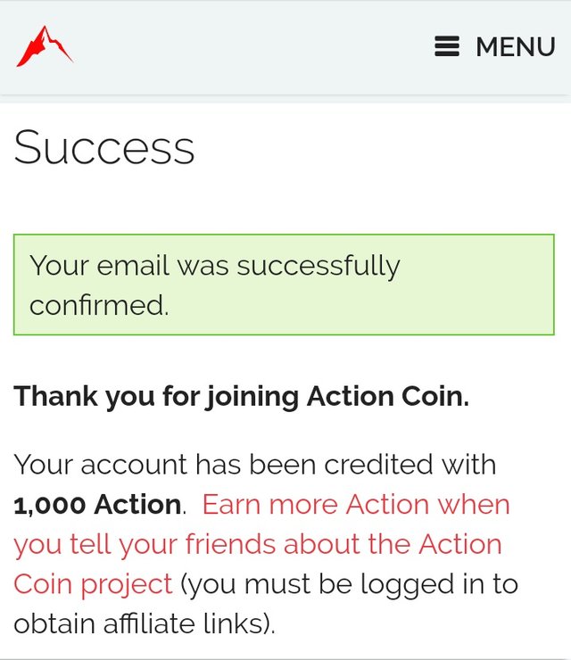
Task: Open the "Earn more Action when" link
Action: click(356, 504)
